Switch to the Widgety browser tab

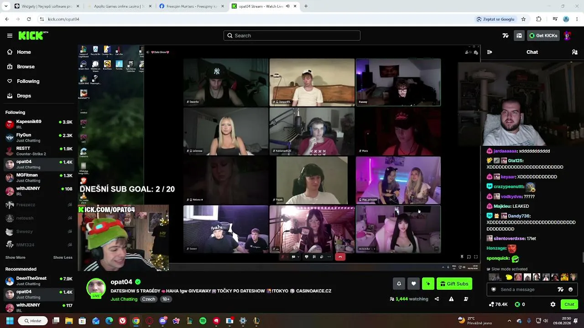point(47,6)
